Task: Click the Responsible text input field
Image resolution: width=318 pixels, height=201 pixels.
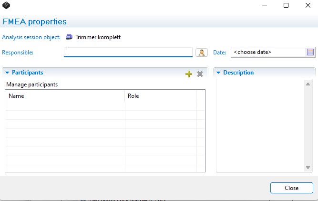Action: coord(128,53)
